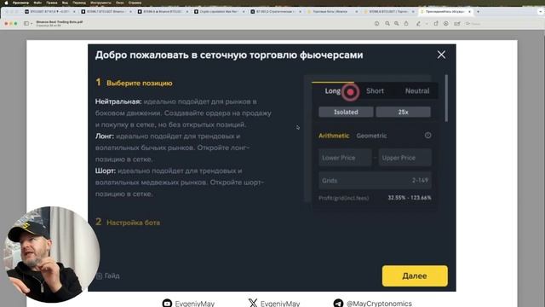Click the yellow Далее button
Viewport: 545px width, 307px height.
pos(415,276)
